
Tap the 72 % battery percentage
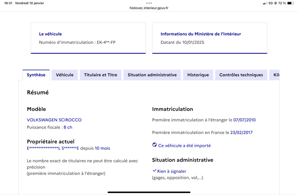(282, 3)
